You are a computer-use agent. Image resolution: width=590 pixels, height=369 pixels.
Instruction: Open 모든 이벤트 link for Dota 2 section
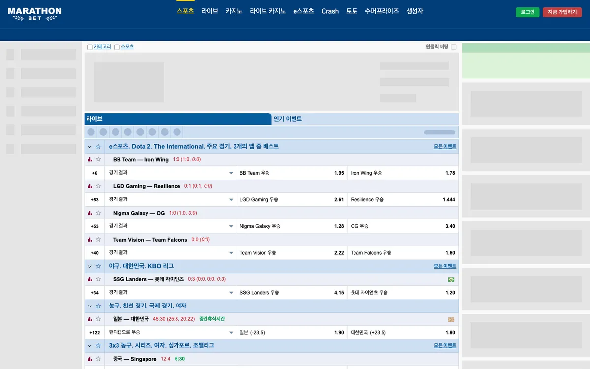pyautogui.click(x=445, y=147)
